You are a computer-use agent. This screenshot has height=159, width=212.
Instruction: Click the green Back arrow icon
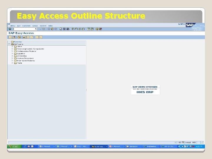[x=49, y=29]
